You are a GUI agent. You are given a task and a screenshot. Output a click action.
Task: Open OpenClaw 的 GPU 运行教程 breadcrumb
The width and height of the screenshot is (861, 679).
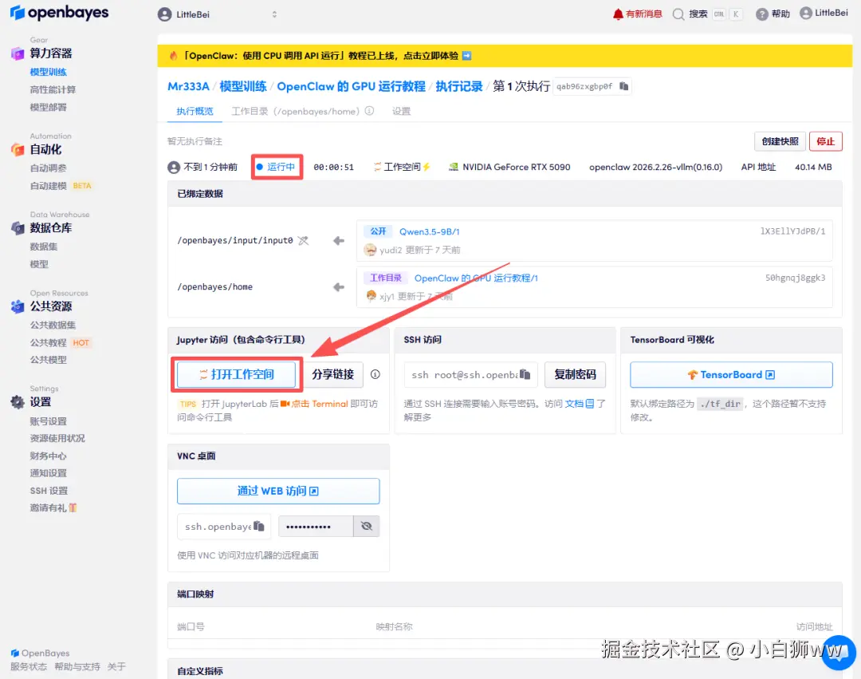pyautogui.click(x=351, y=86)
